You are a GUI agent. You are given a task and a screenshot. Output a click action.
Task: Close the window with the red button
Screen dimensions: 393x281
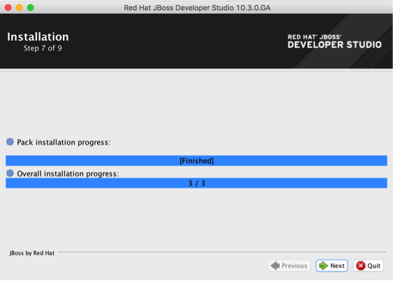(x=8, y=8)
